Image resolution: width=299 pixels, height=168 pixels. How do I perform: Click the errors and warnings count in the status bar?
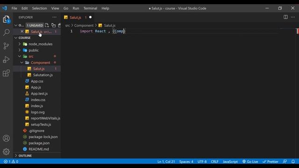tap(11, 161)
